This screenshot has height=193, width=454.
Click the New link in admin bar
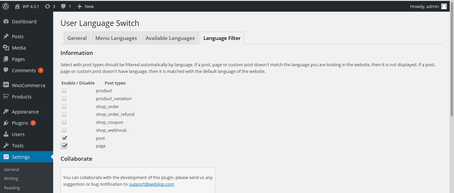click(x=89, y=6)
